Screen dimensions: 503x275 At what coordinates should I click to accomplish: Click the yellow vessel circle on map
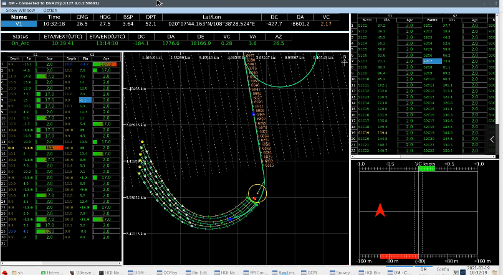point(256,194)
